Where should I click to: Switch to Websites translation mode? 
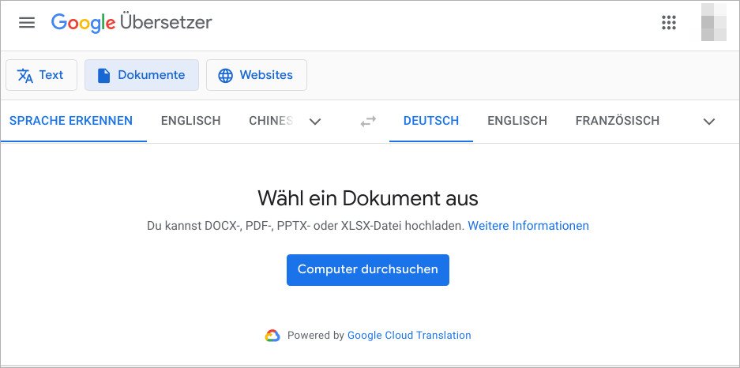point(256,75)
